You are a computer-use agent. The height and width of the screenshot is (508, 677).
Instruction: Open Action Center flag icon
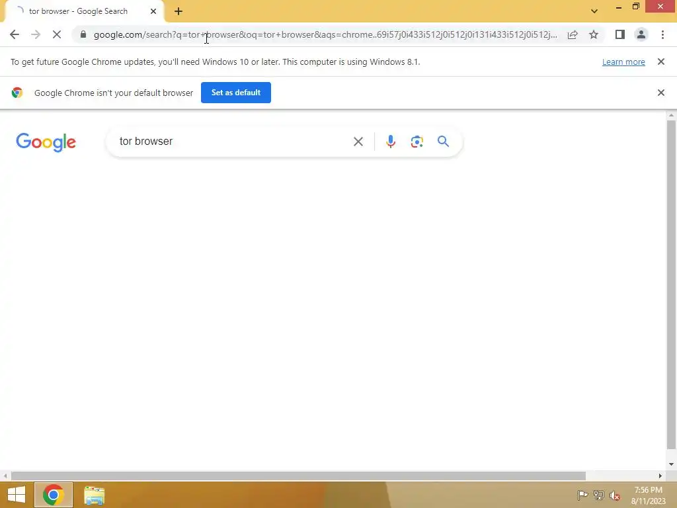pyautogui.click(x=582, y=495)
